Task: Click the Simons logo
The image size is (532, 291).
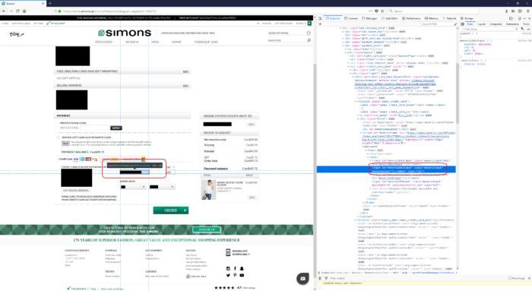Action: 125,33
